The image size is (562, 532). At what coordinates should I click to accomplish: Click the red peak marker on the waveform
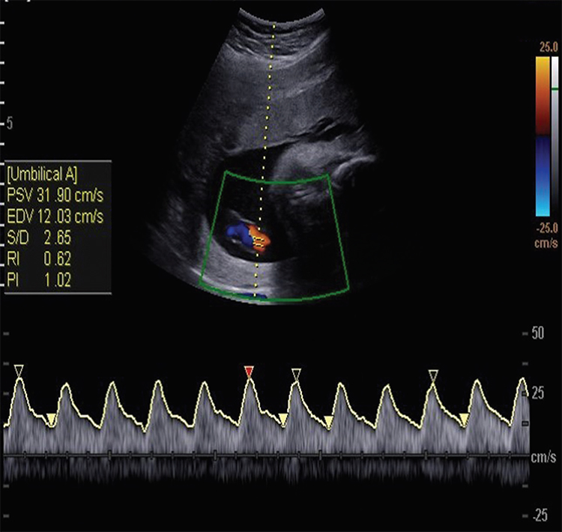tap(250, 371)
